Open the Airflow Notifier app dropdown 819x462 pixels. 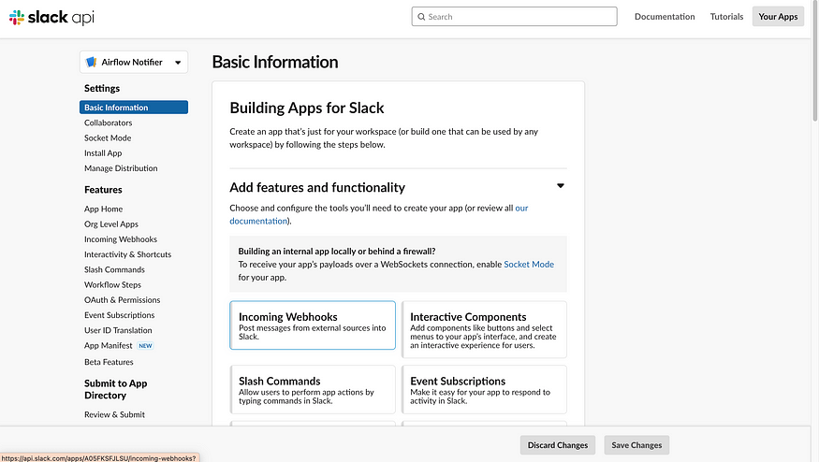pos(134,62)
